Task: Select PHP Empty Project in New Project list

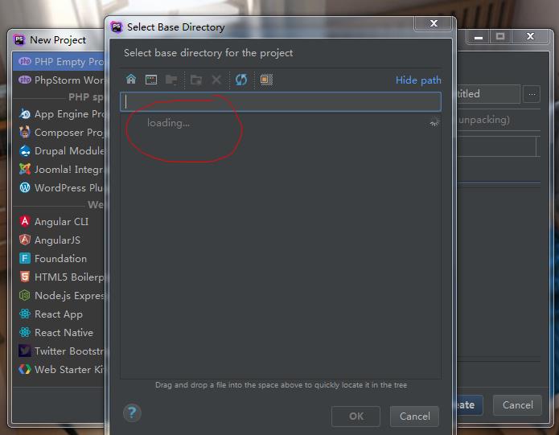Action: [59, 62]
